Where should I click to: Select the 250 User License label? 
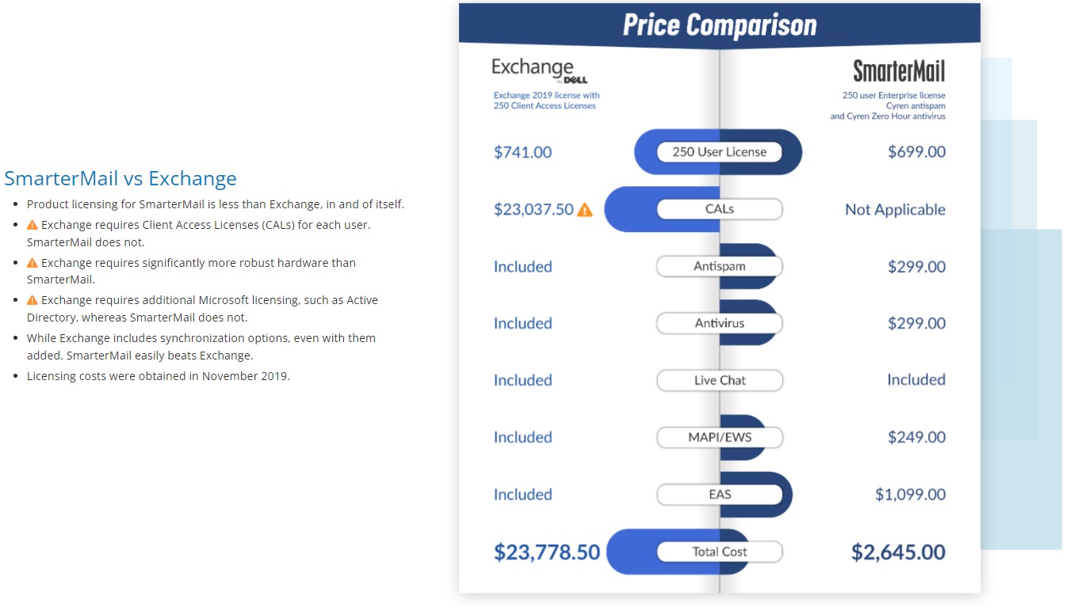click(x=720, y=152)
